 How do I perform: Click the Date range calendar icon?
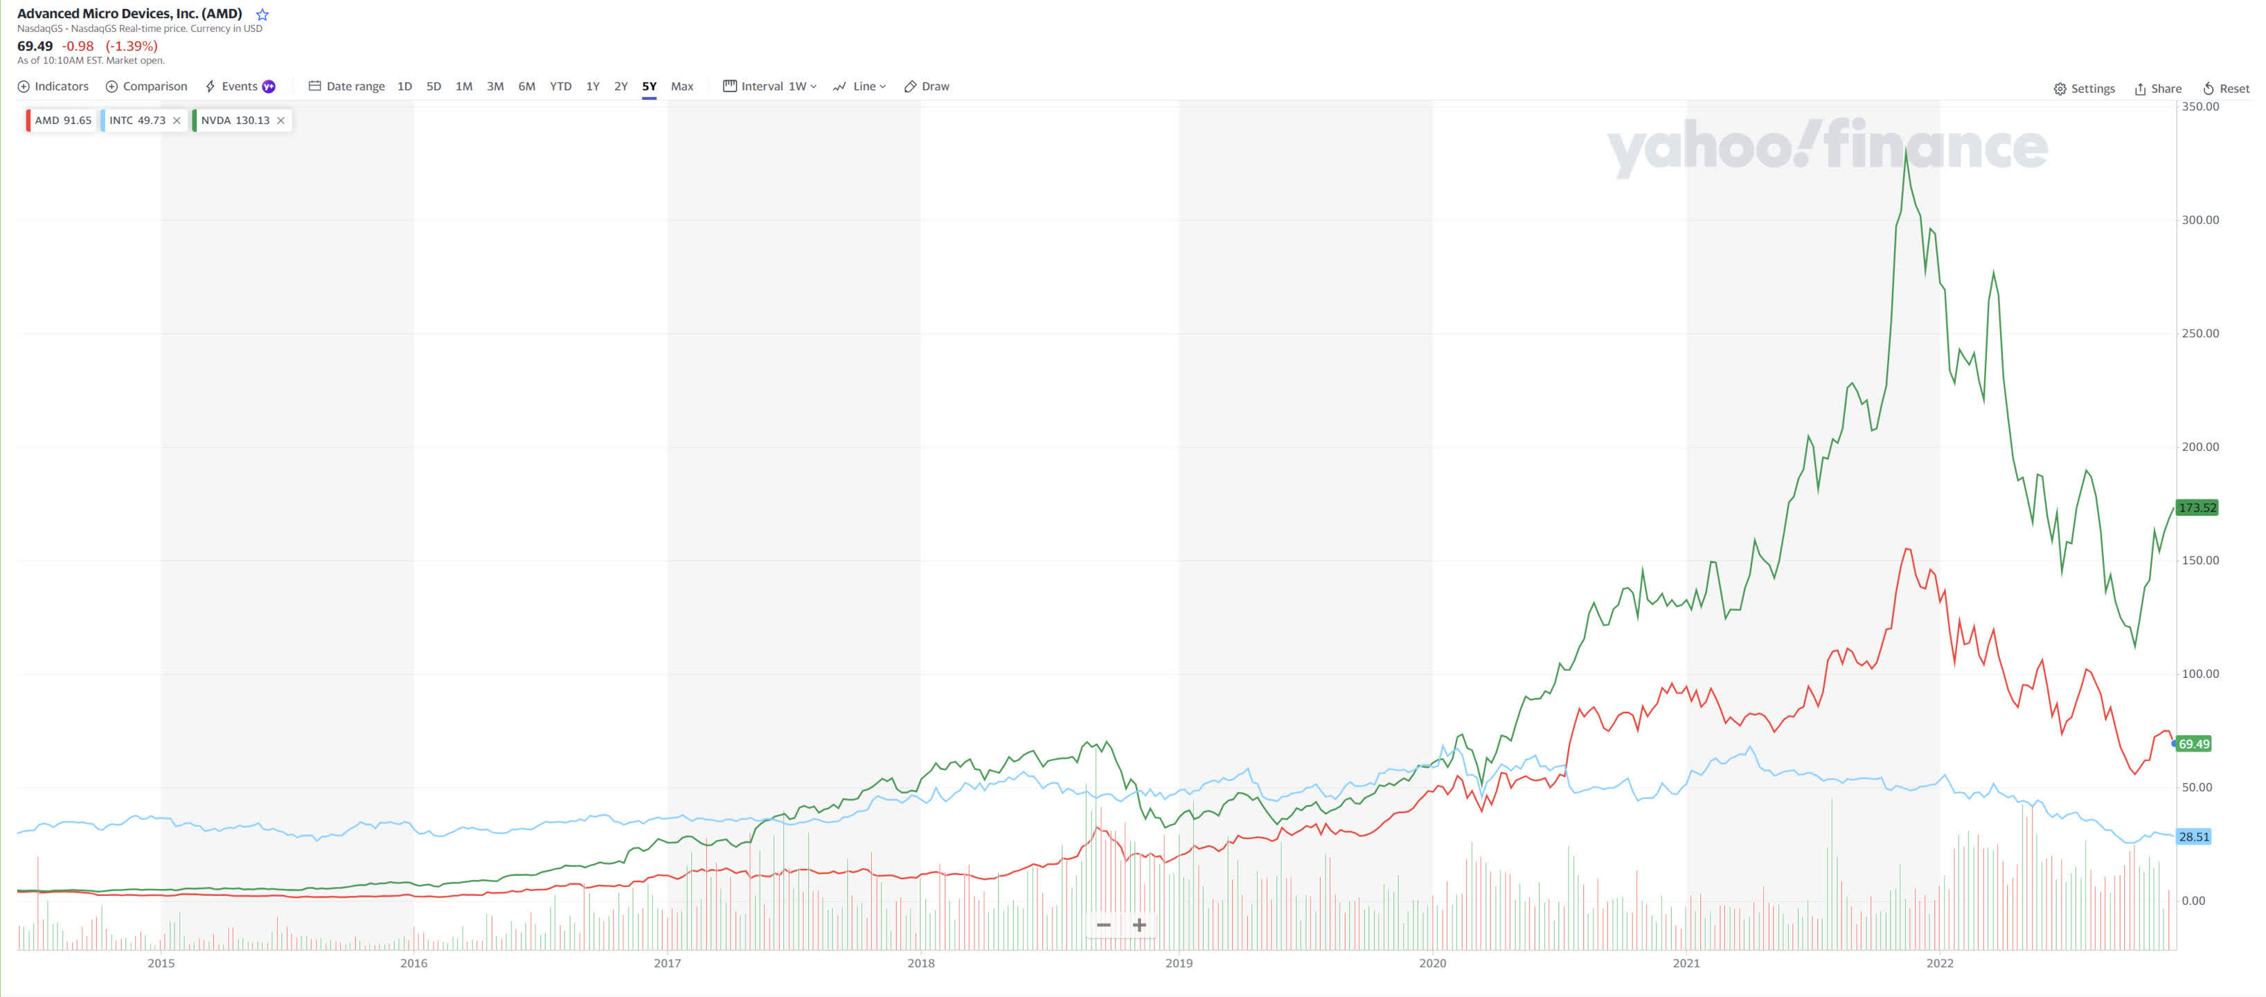pyautogui.click(x=314, y=86)
